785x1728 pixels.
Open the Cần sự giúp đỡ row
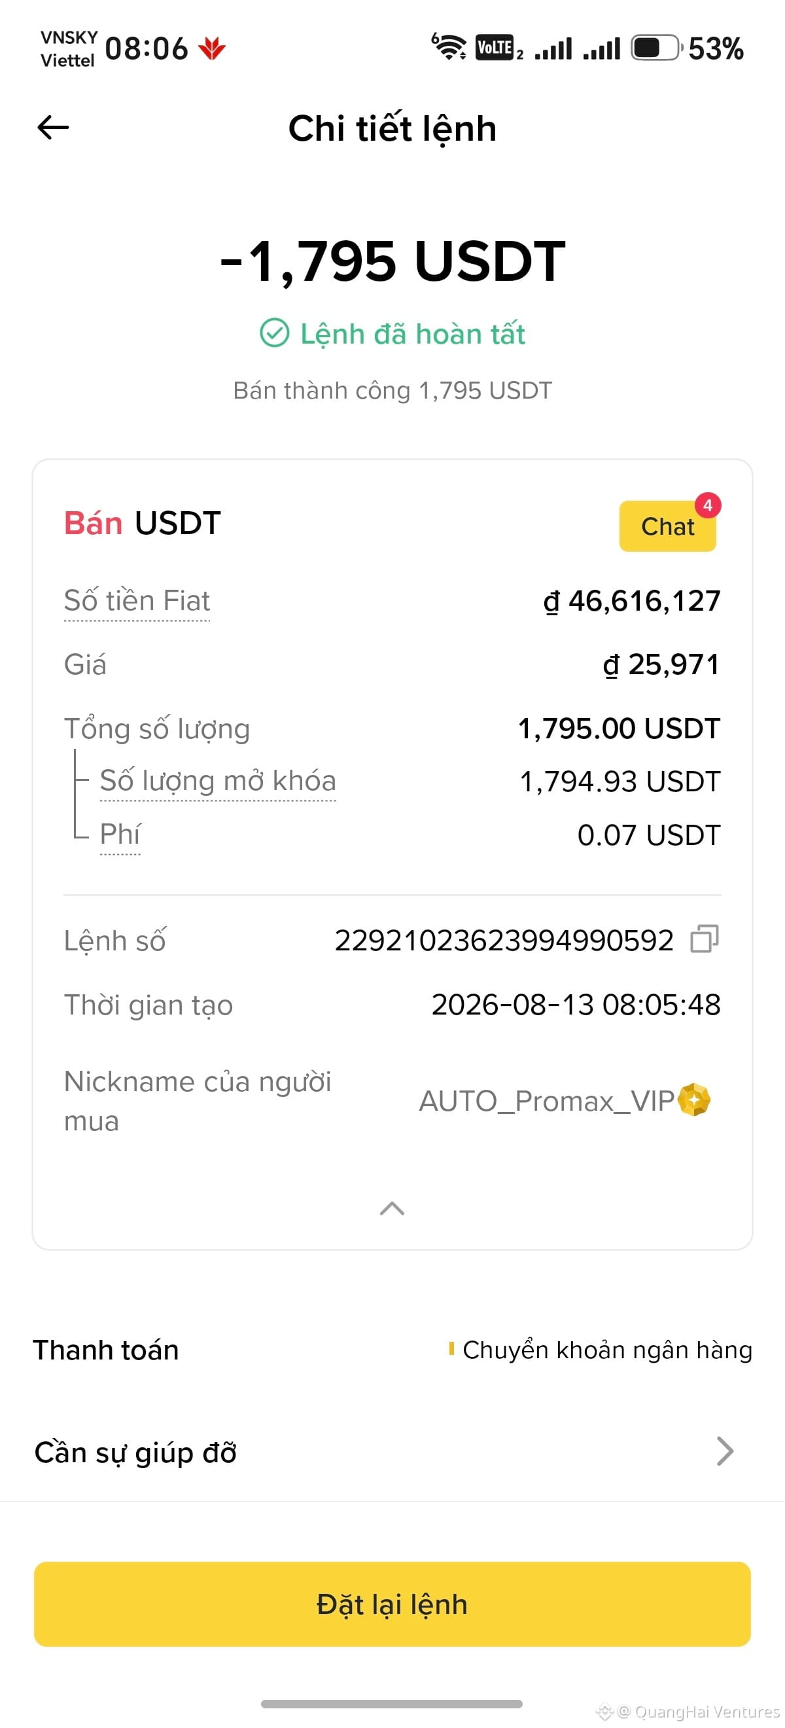(x=392, y=1452)
